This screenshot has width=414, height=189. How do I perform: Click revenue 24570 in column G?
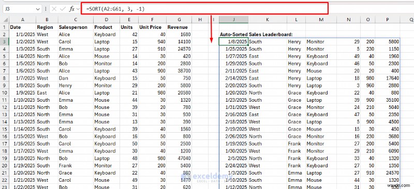(x=179, y=49)
